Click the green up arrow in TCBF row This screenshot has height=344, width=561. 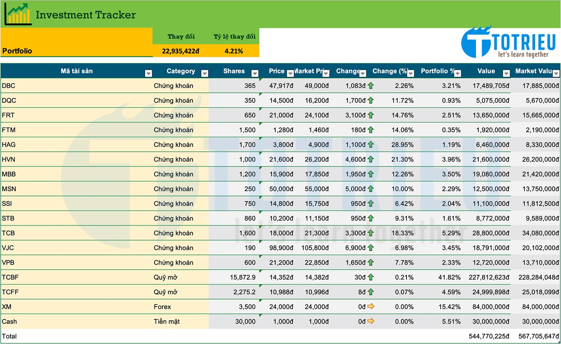tap(371, 277)
